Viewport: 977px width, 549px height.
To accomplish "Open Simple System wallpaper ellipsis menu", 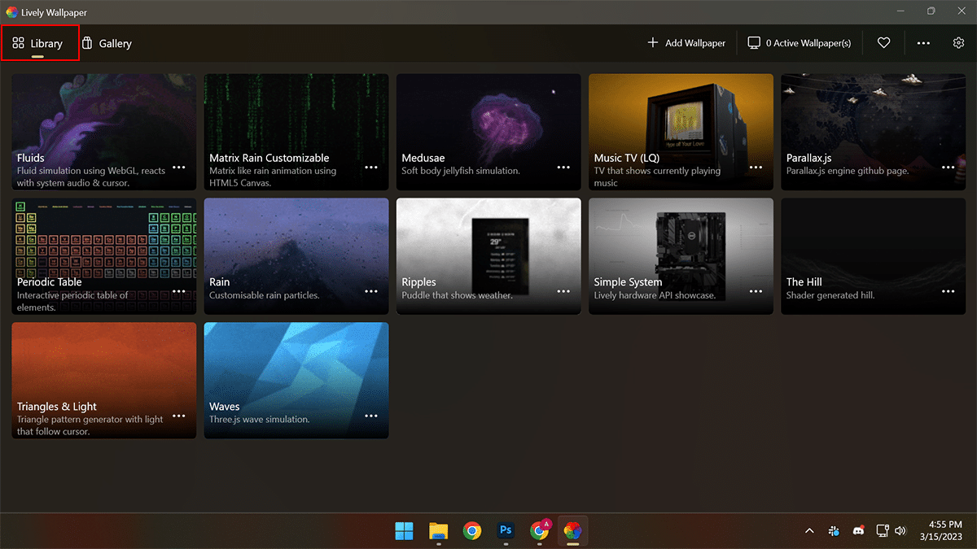I will point(756,291).
